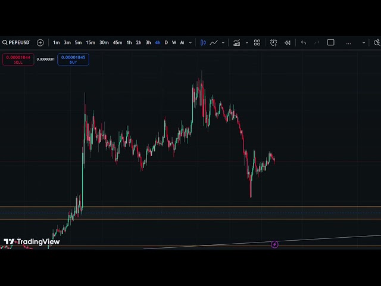Redo the chart action

pyautogui.click(x=317, y=42)
